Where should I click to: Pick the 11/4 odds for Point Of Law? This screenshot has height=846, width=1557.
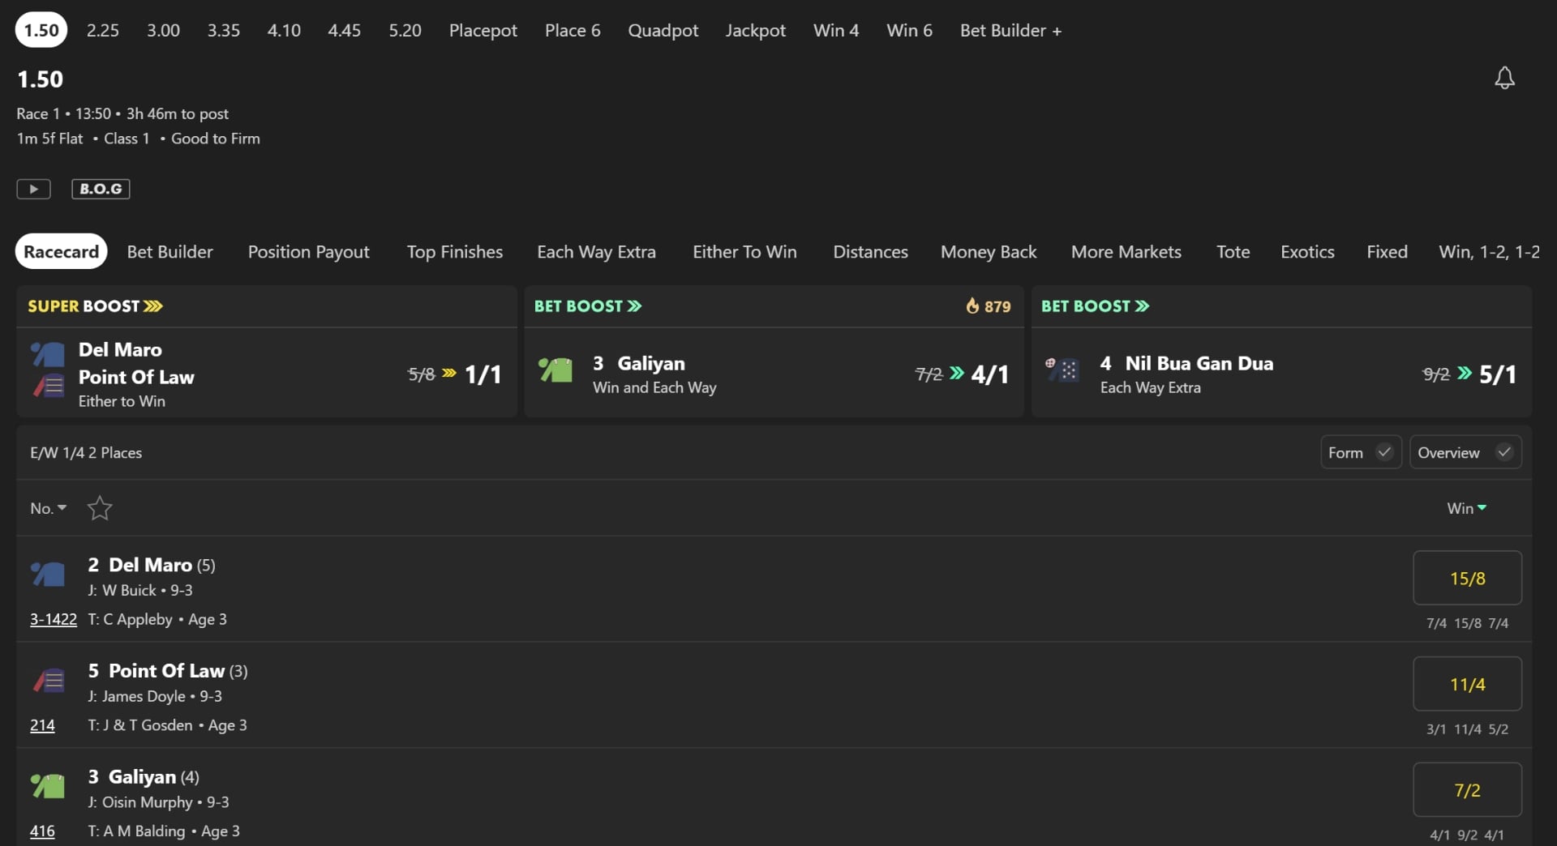click(1467, 684)
